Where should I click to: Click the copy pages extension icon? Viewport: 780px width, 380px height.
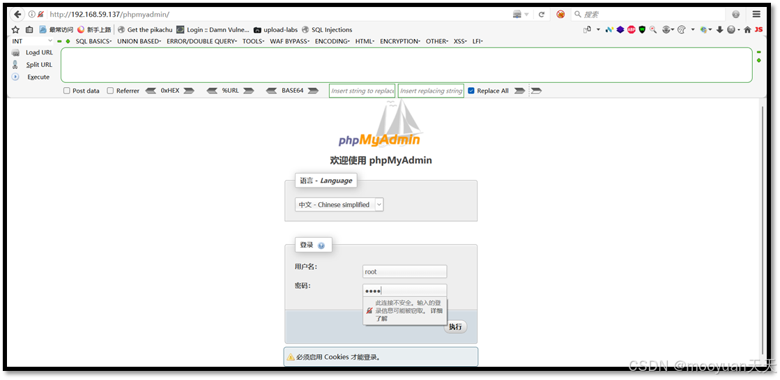[x=588, y=29]
